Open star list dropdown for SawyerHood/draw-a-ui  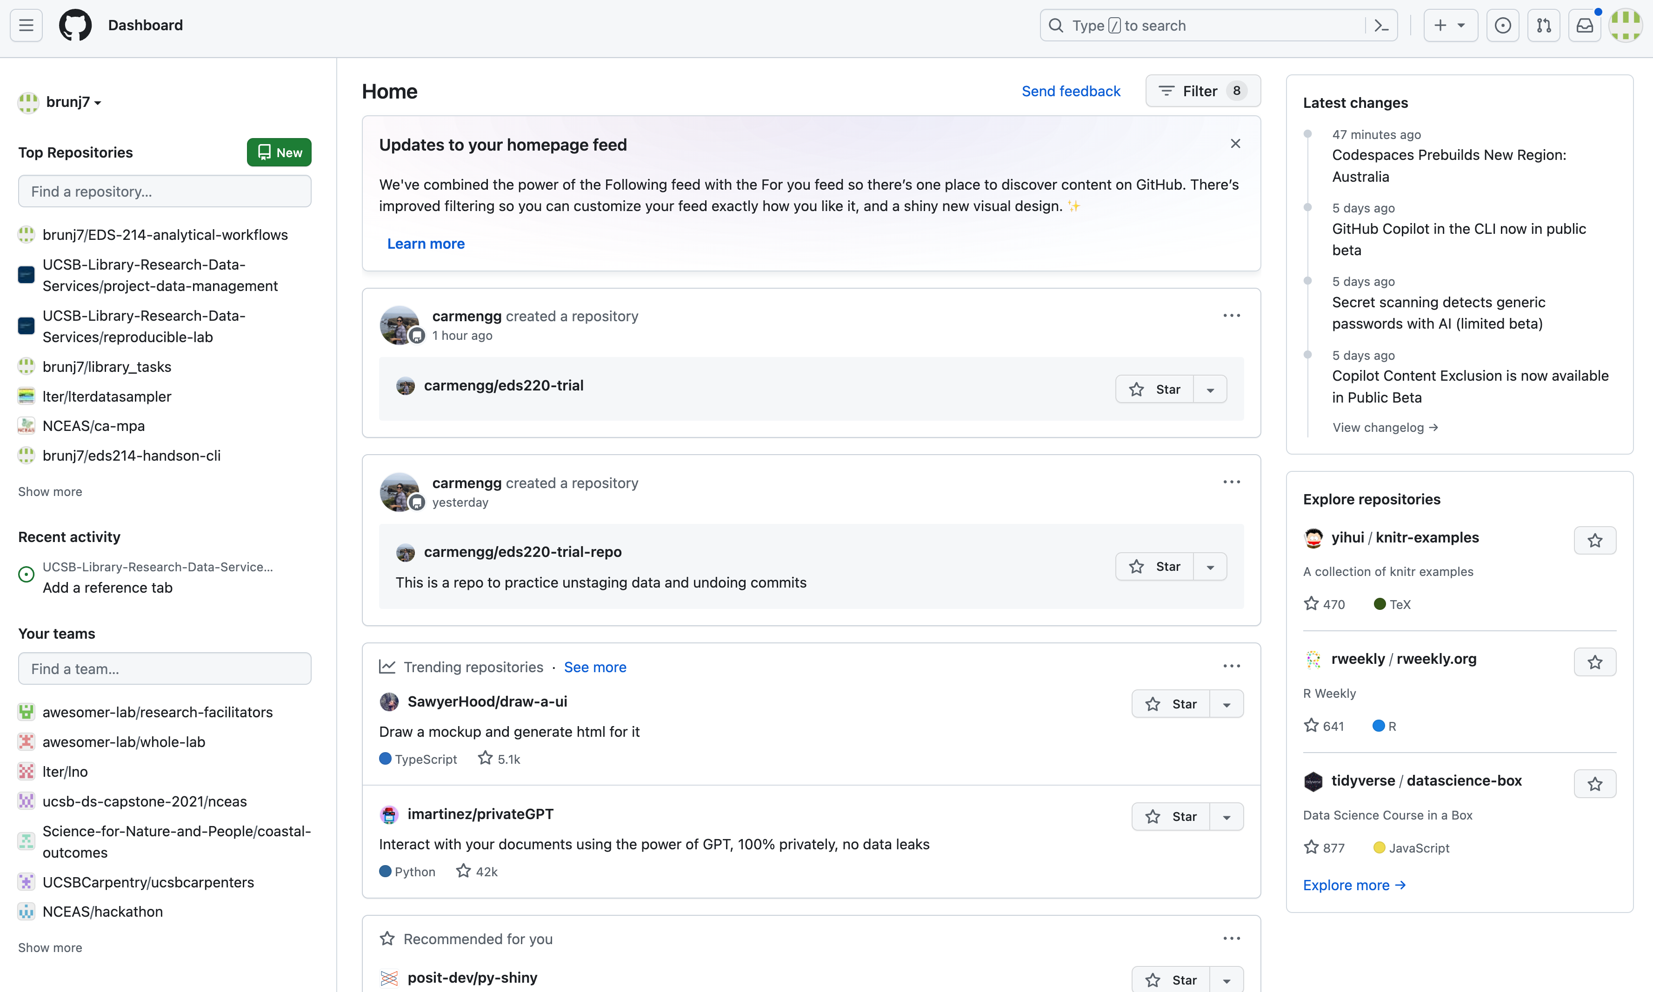click(x=1226, y=704)
